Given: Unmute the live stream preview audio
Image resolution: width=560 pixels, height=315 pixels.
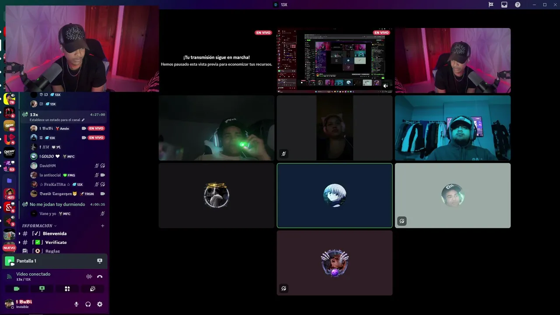Looking at the screenshot, I should 385,86.
